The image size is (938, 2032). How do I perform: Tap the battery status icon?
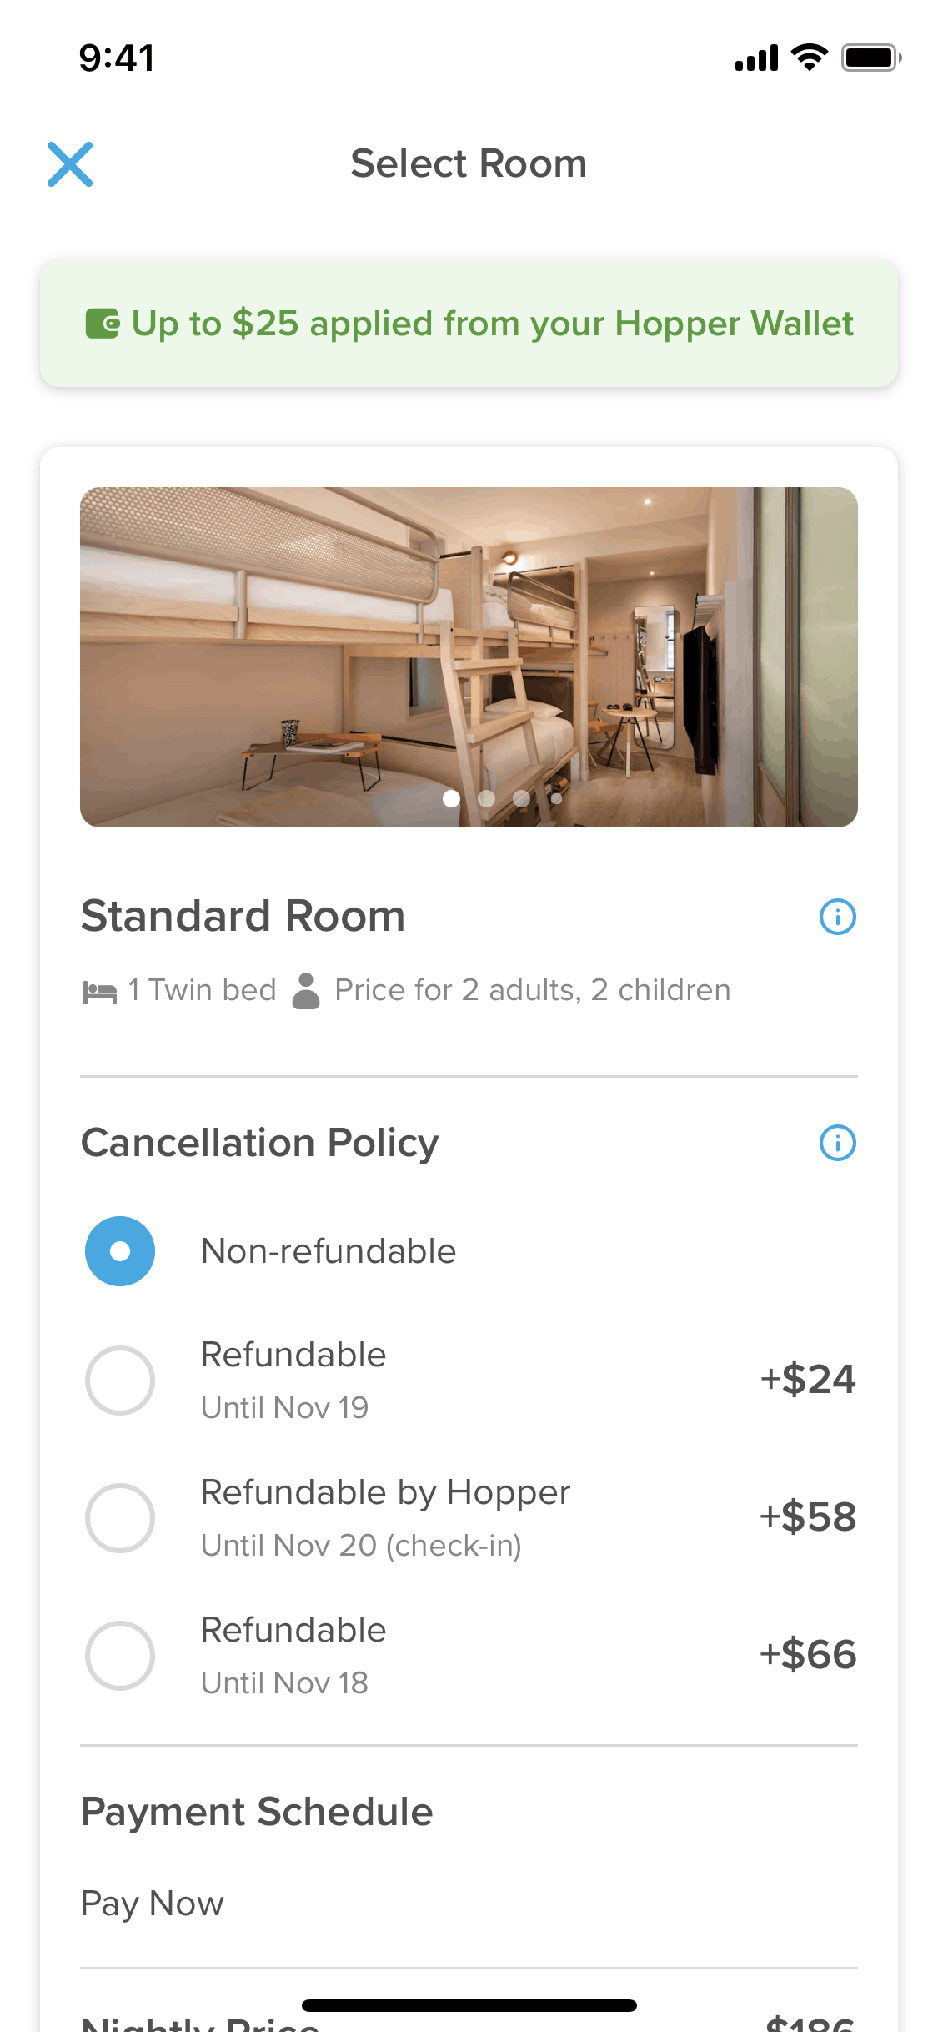[870, 58]
